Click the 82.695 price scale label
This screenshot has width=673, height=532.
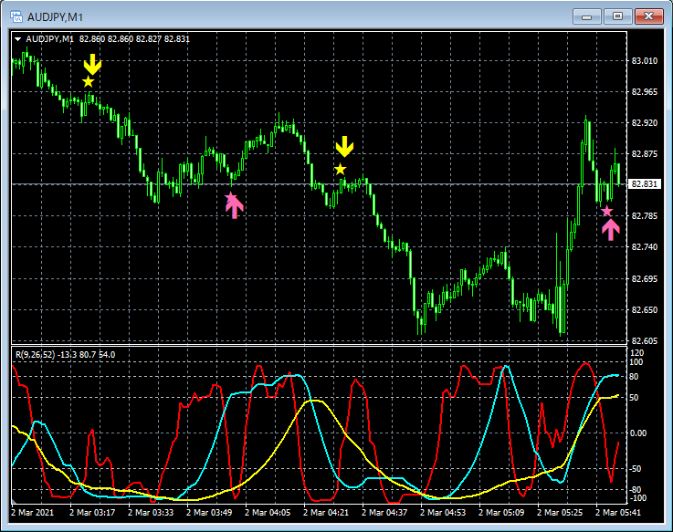[x=645, y=279]
